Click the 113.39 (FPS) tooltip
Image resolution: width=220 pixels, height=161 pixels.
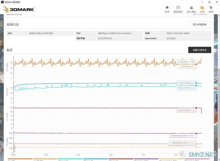(x=186, y=62)
